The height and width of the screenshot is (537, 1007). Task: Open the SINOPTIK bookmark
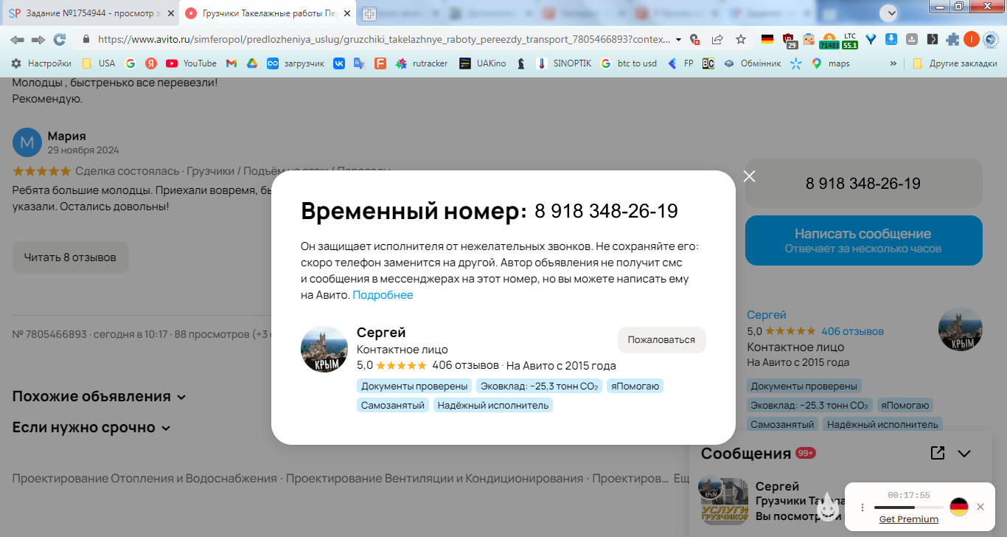click(x=564, y=63)
